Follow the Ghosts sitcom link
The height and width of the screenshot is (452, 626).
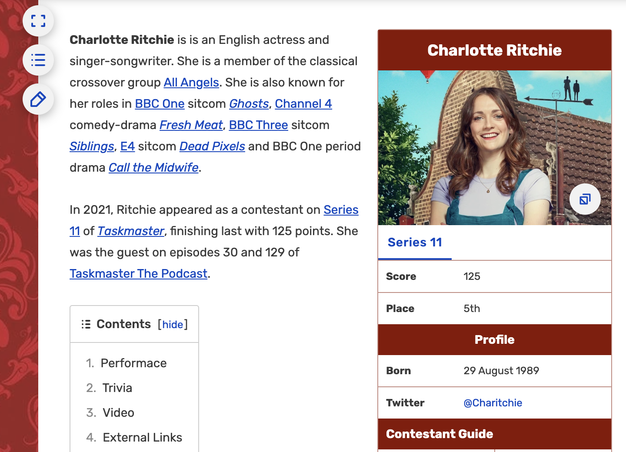coord(249,104)
